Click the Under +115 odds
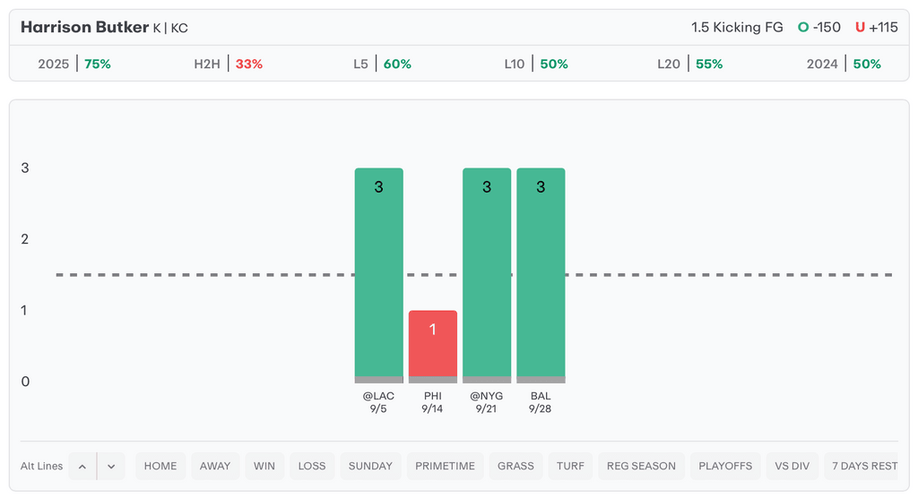 pyautogui.click(x=876, y=27)
